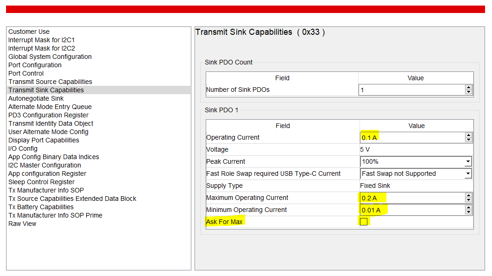Select Port Configuration entry
The height and width of the screenshot is (276, 492).
point(35,65)
